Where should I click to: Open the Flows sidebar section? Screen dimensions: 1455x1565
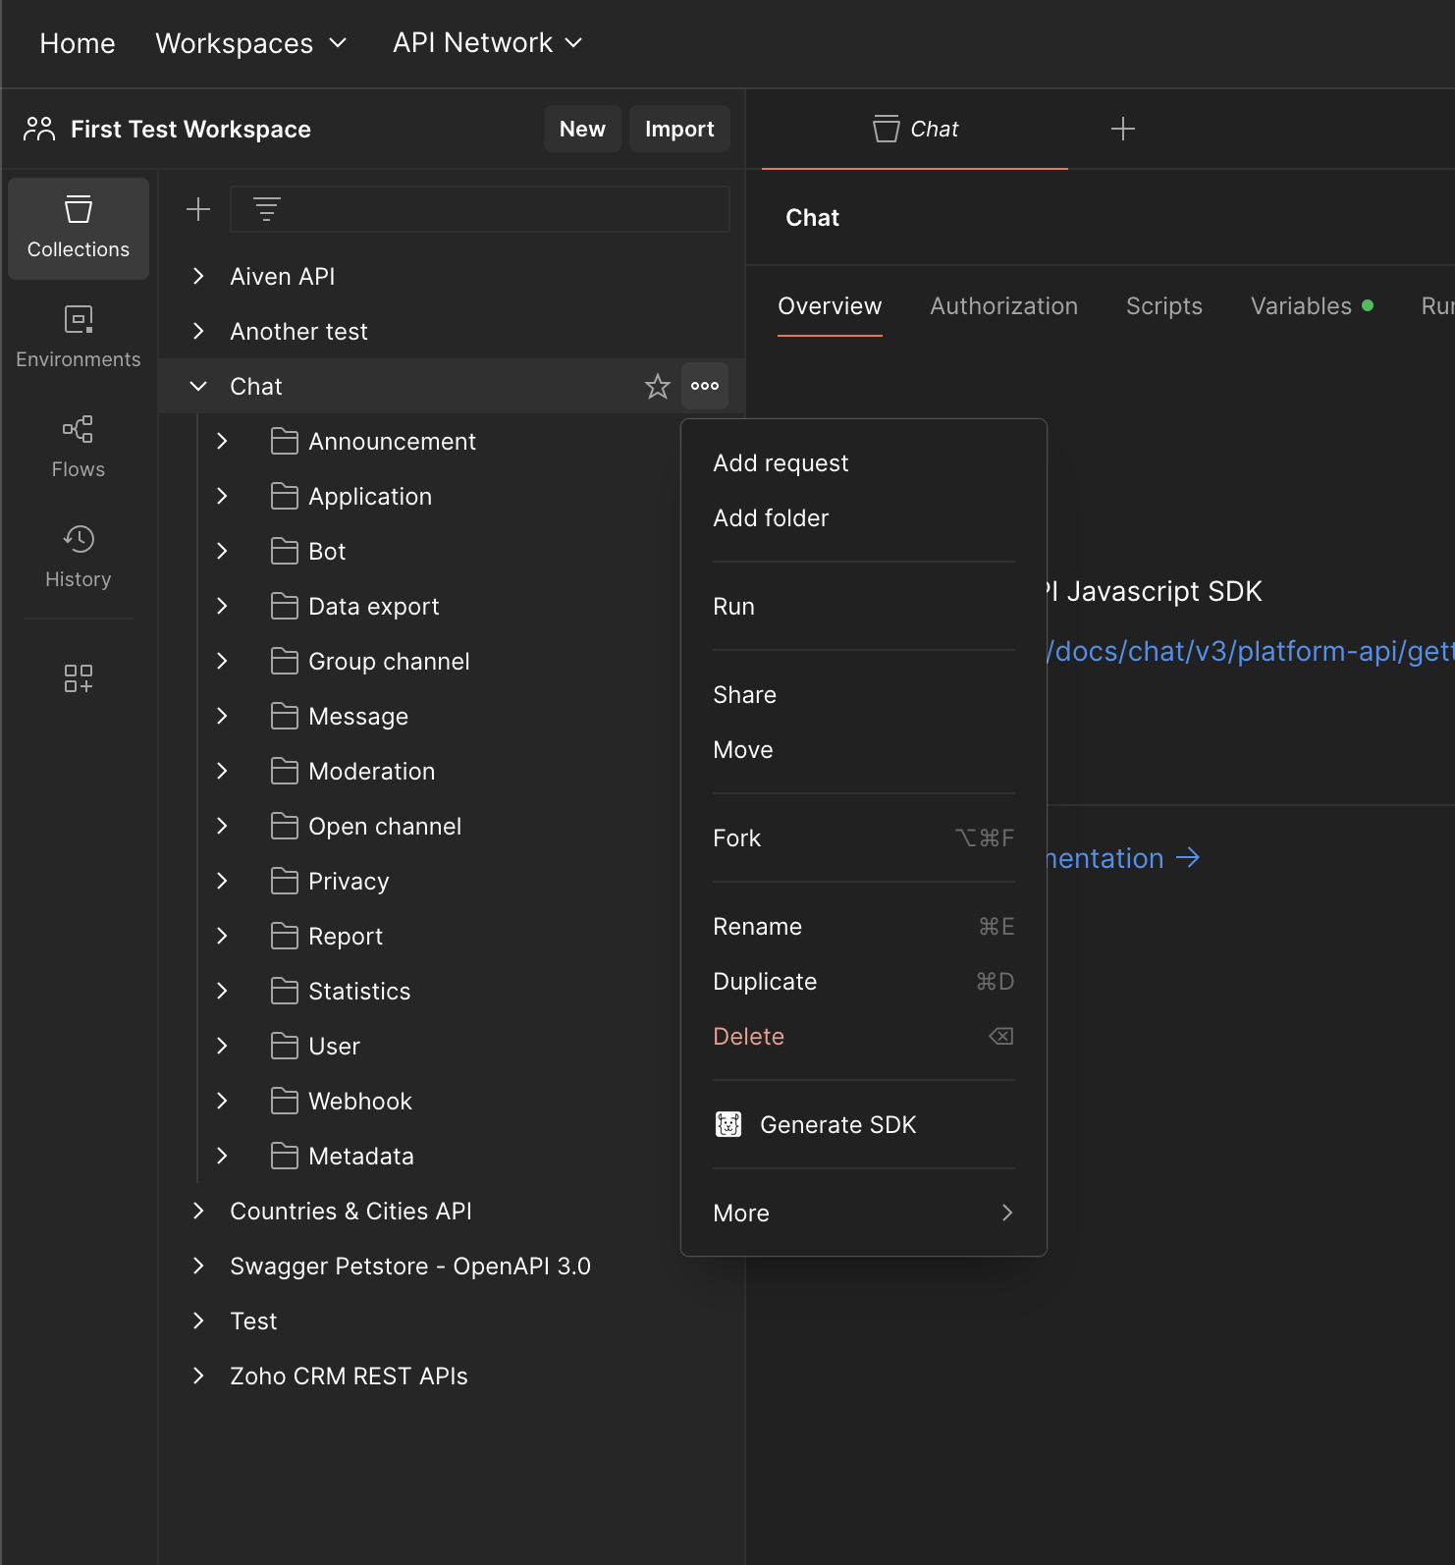click(79, 447)
